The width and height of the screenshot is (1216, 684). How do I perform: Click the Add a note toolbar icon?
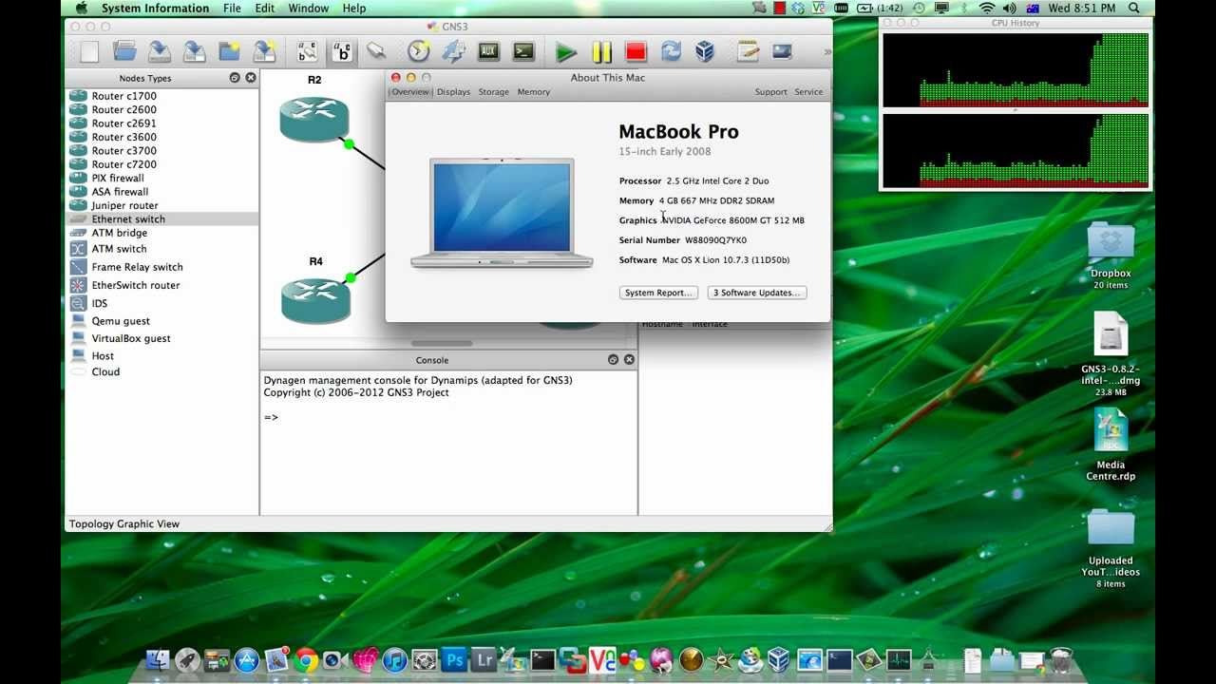point(749,52)
